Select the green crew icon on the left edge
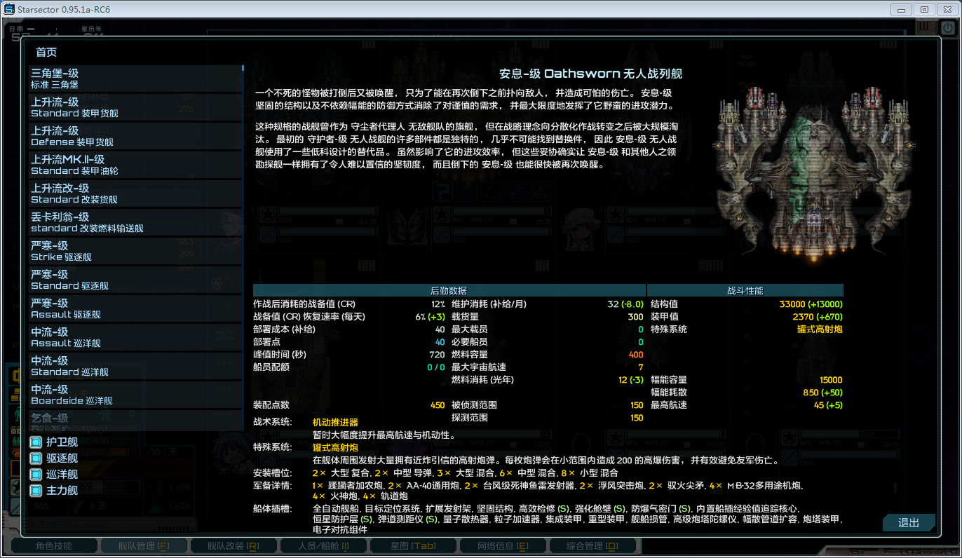 [15, 442]
